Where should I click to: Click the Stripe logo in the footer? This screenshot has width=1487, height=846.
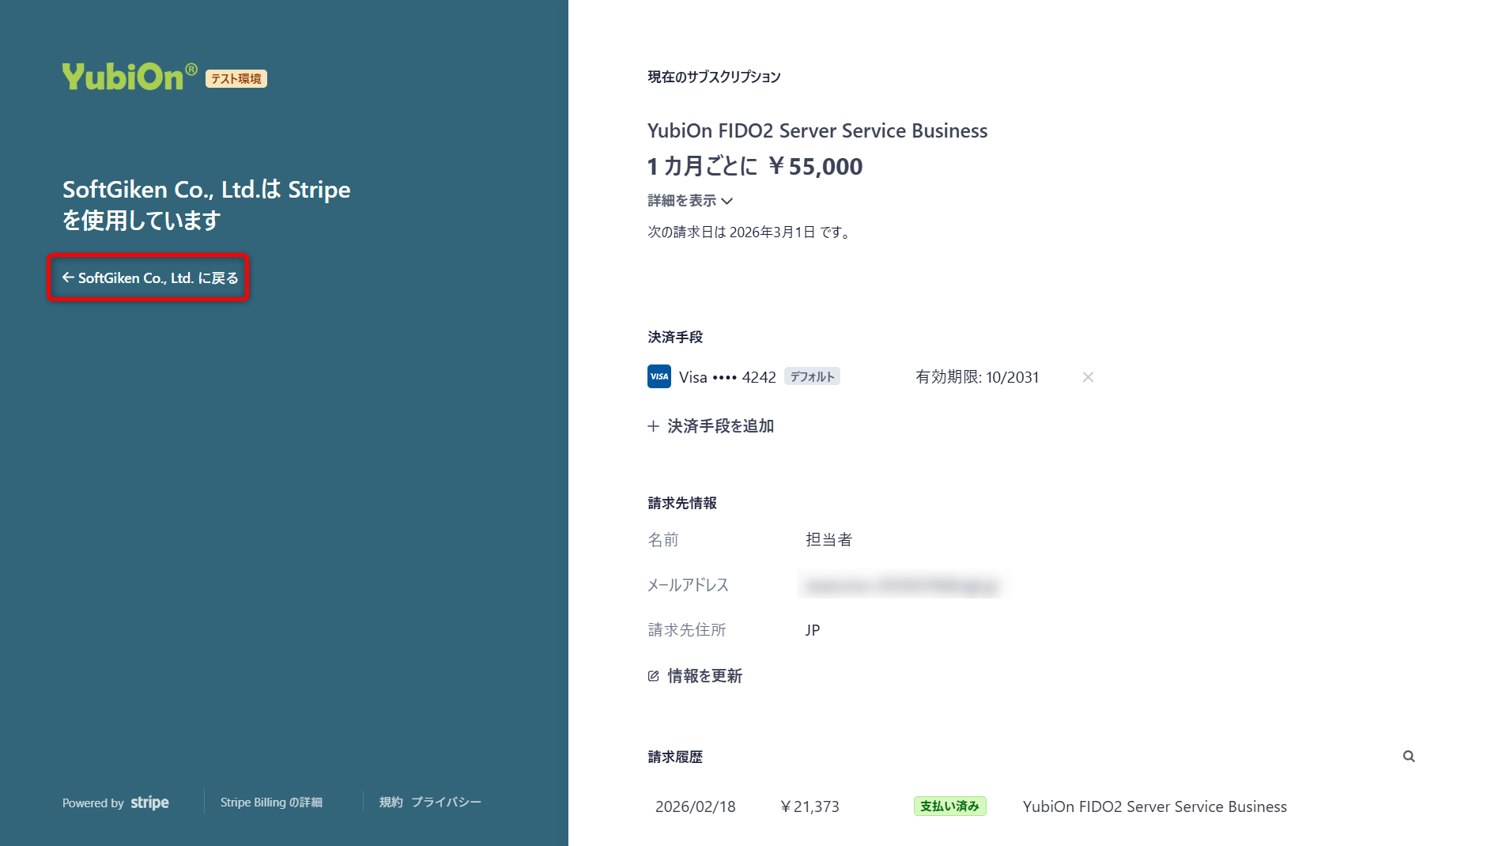(x=149, y=803)
